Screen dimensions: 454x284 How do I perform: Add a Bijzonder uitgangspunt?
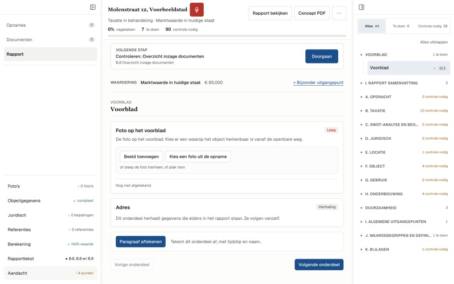pyautogui.click(x=318, y=82)
